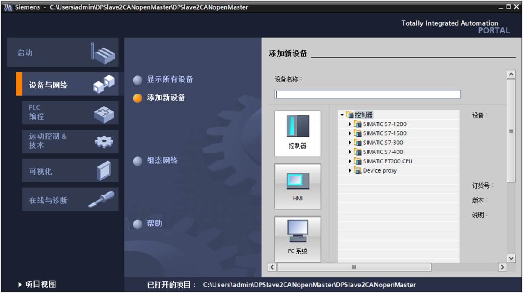Image resolution: width=523 pixels, height=293 pixels.
Task: Click the horizontal scrollbar right arrow
Action: [x=502, y=267]
